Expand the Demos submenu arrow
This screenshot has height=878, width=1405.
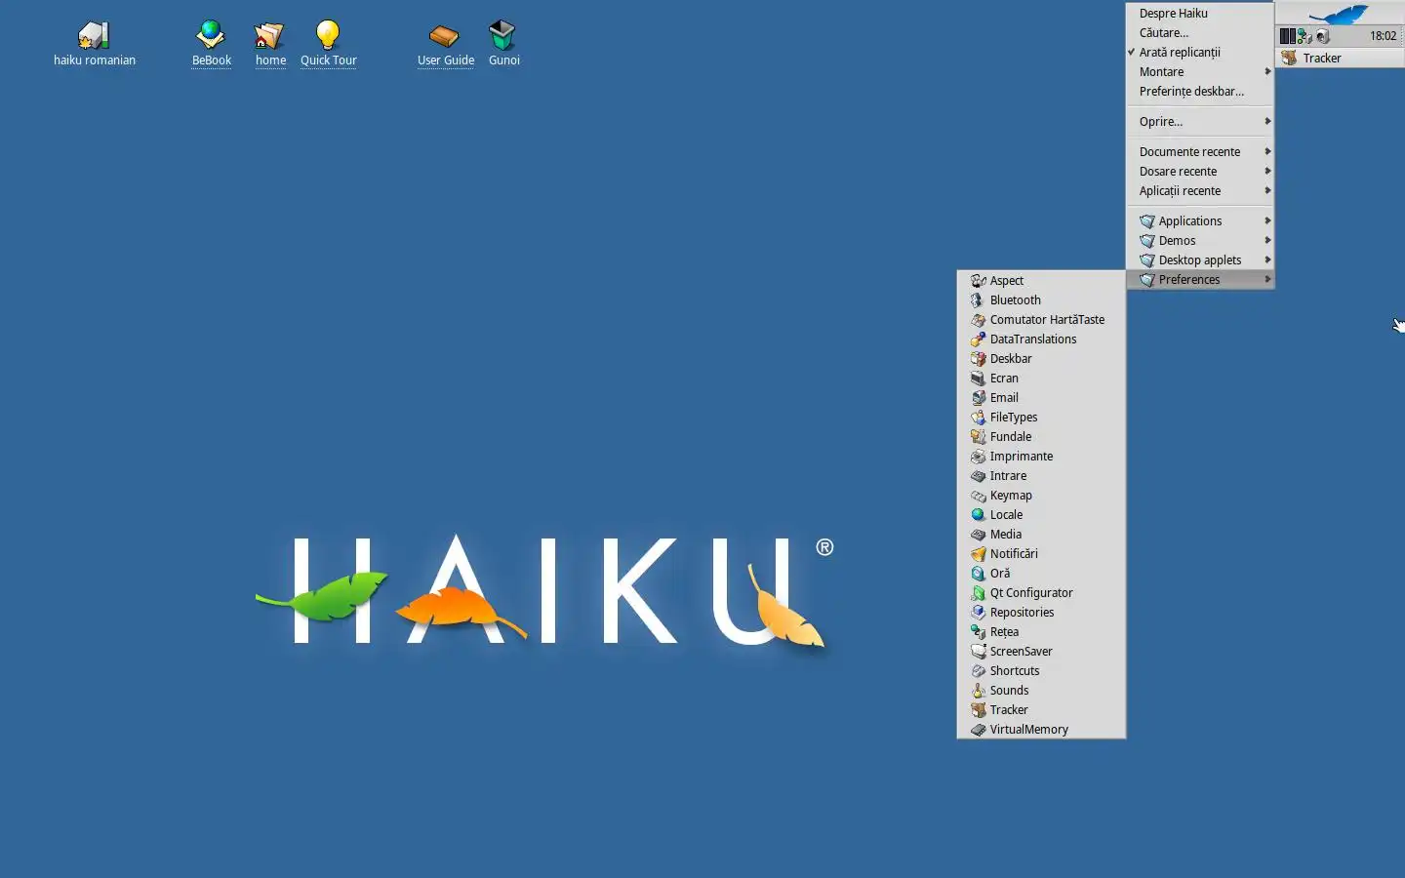pyautogui.click(x=1267, y=240)
